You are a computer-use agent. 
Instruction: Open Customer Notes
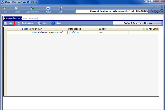coord(32,10)
